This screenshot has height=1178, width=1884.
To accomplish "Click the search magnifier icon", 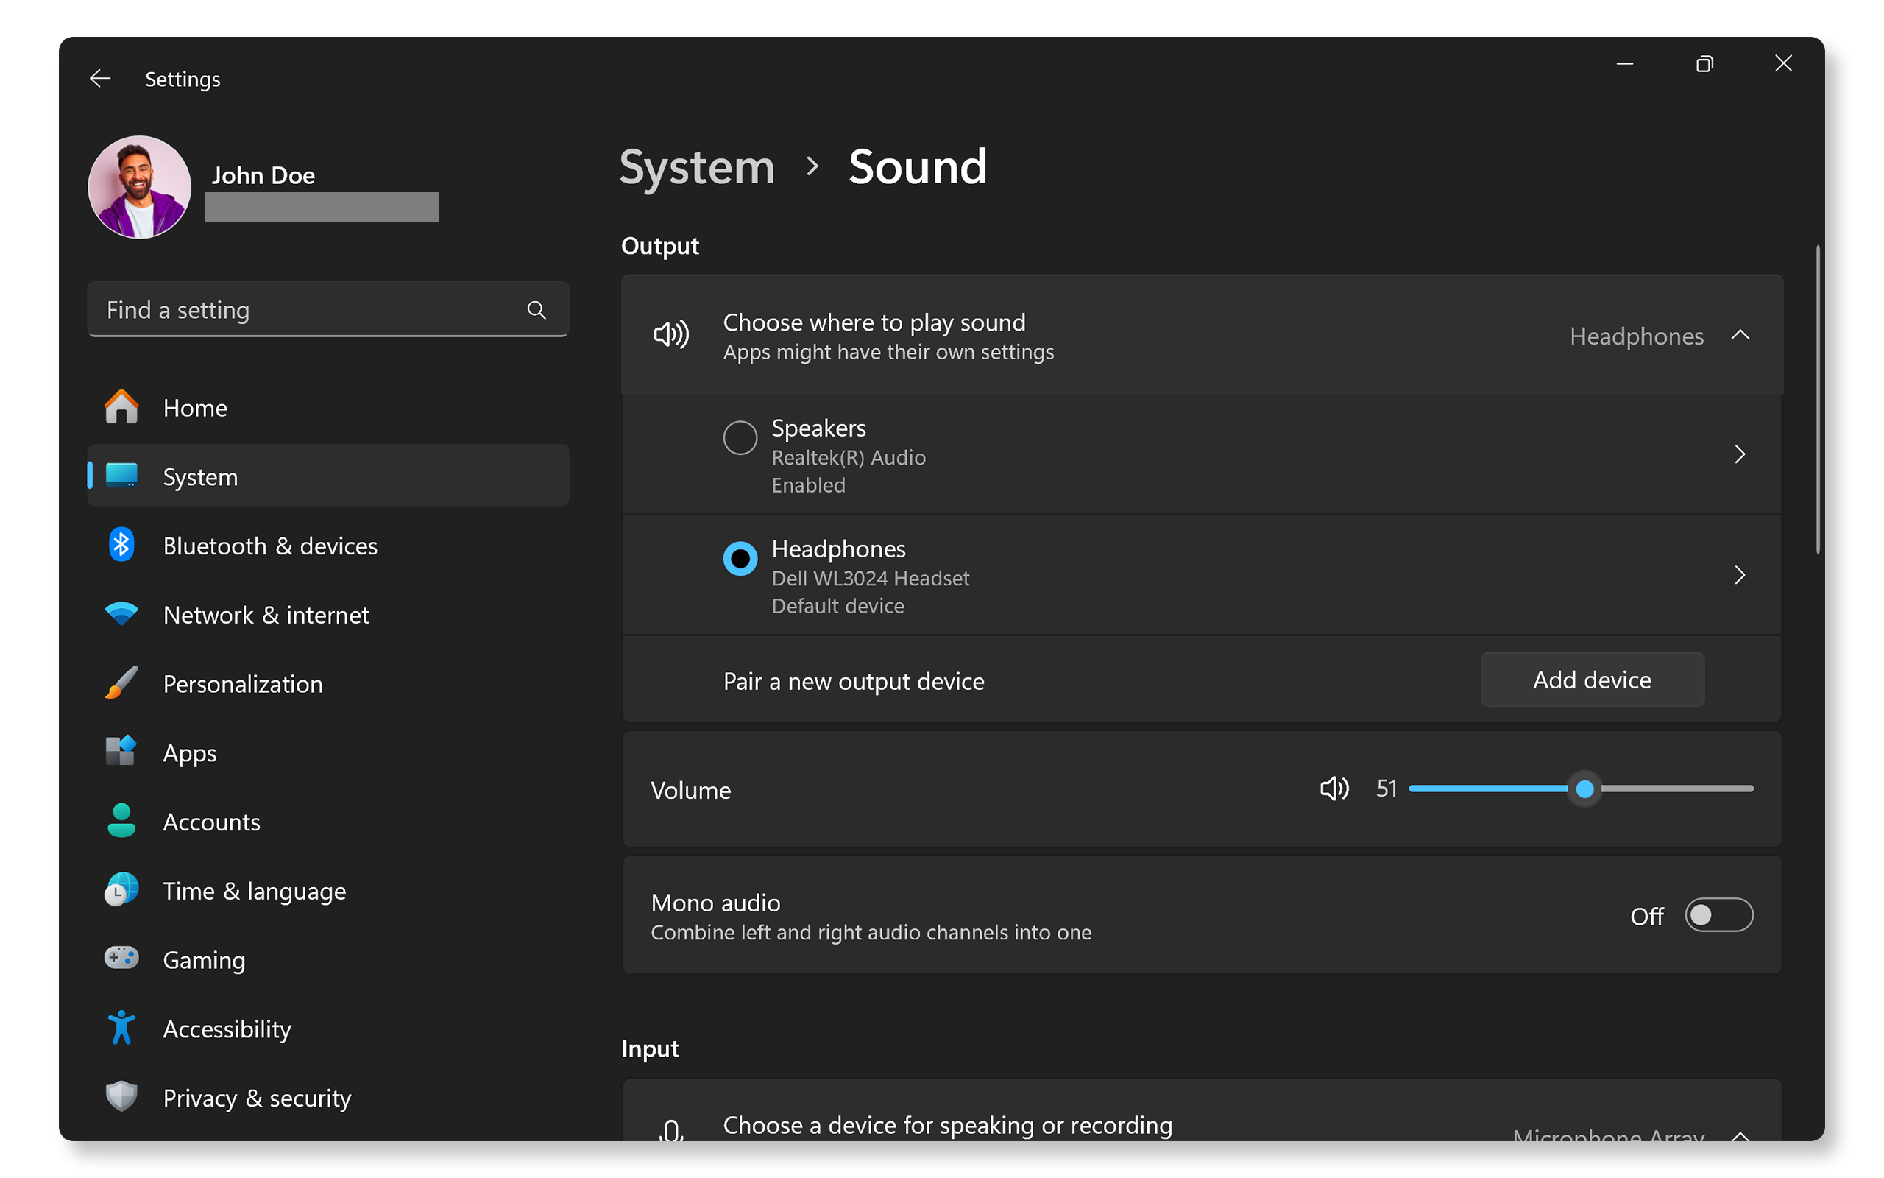I will tap(536, 310).
